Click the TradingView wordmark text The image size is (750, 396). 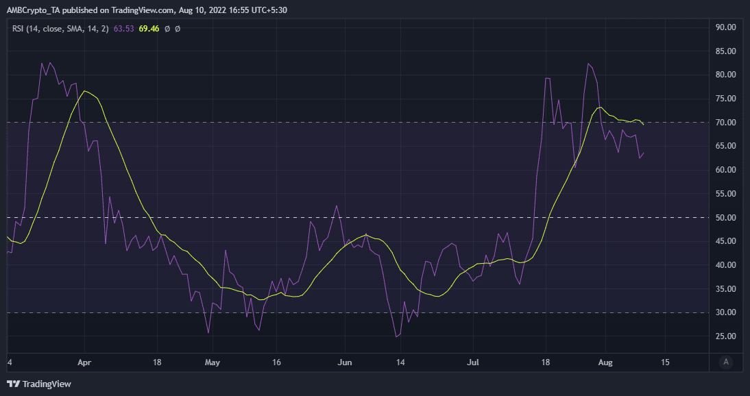pos(47,384)
